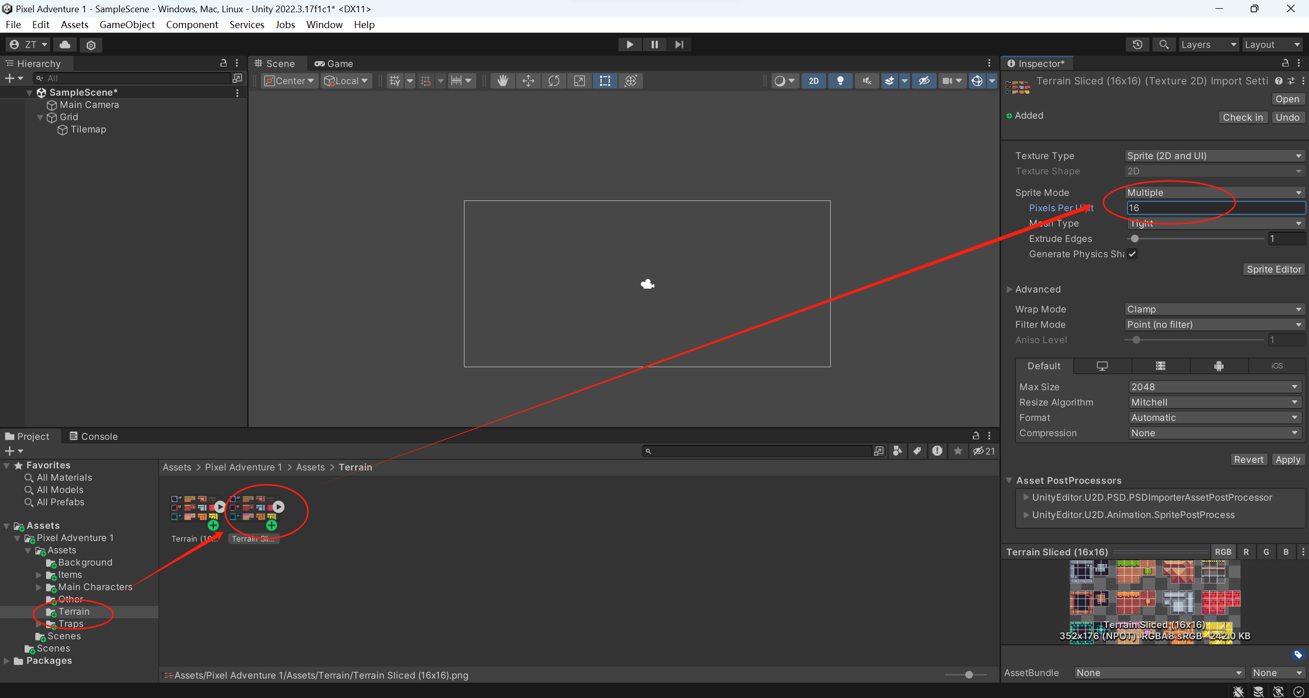Click the cloud services icon
This screenshot has width=1309, height=698.
pyautogui.click(x=65, y=44)
